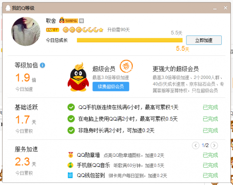Click 已完成 status for QQ勋章墙

click(x=210, y=155)
